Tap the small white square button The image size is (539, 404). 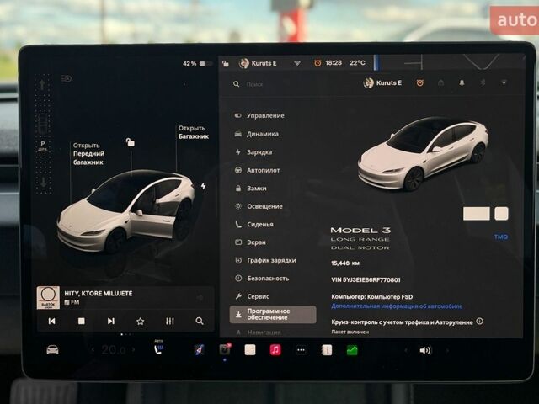click(501, 213)
